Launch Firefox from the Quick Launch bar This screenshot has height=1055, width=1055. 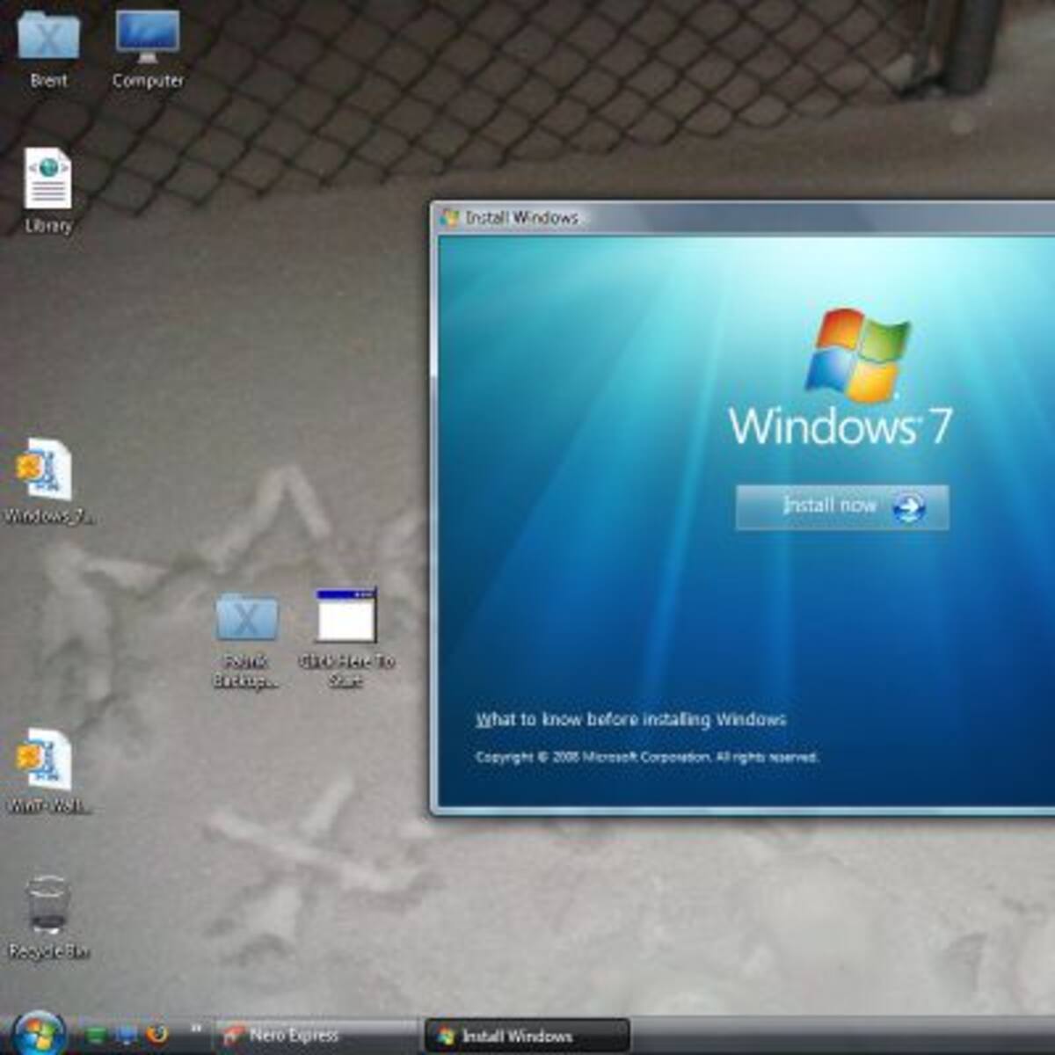click(158, 1035)
